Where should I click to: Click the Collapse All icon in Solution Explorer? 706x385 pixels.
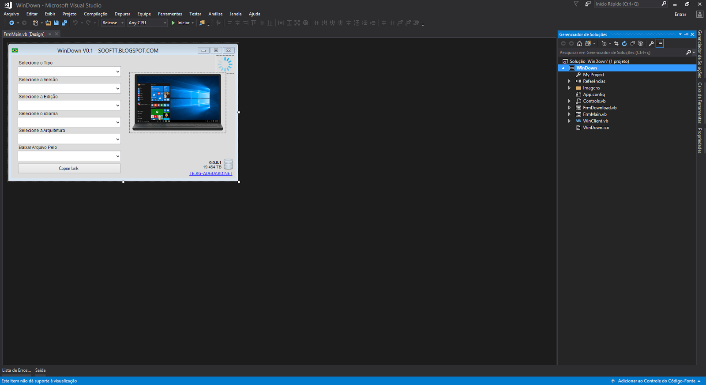(x=632, y=43)
